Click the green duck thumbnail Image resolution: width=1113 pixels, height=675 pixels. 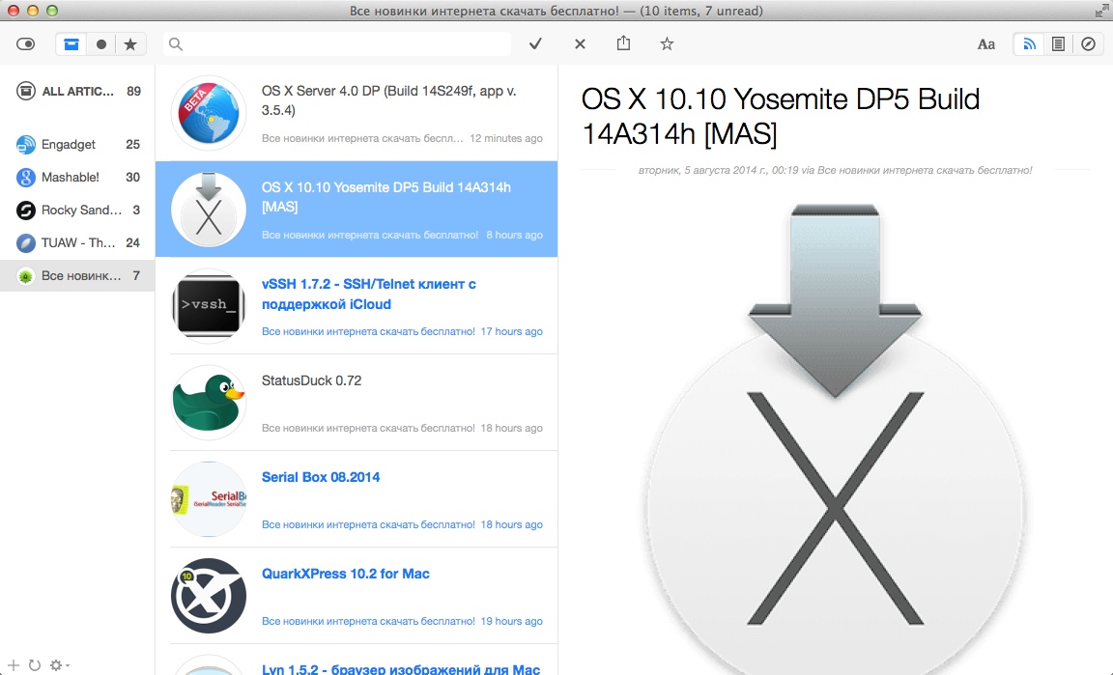tap(208, 403)
